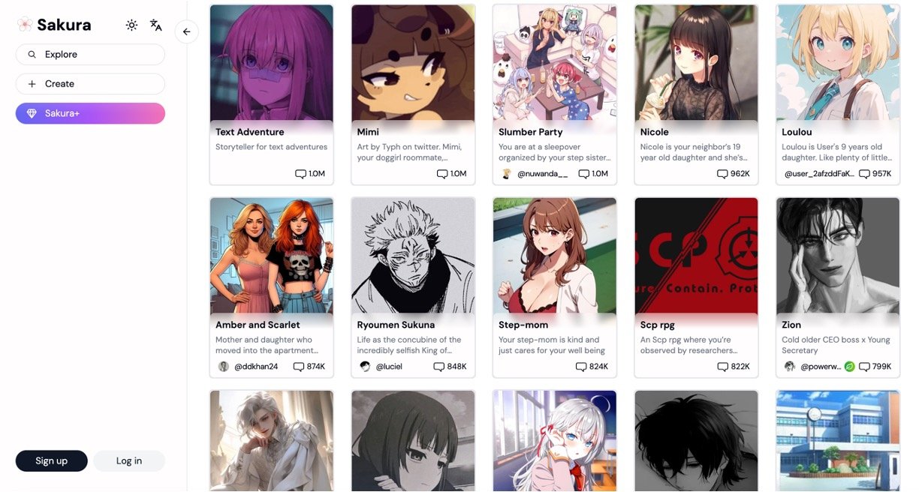
Task: Select the Mimi character card title
Action: (x=368, y=132)
